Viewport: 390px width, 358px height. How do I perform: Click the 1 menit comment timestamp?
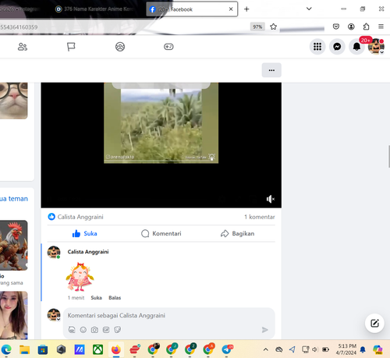(x=76, y=298)
